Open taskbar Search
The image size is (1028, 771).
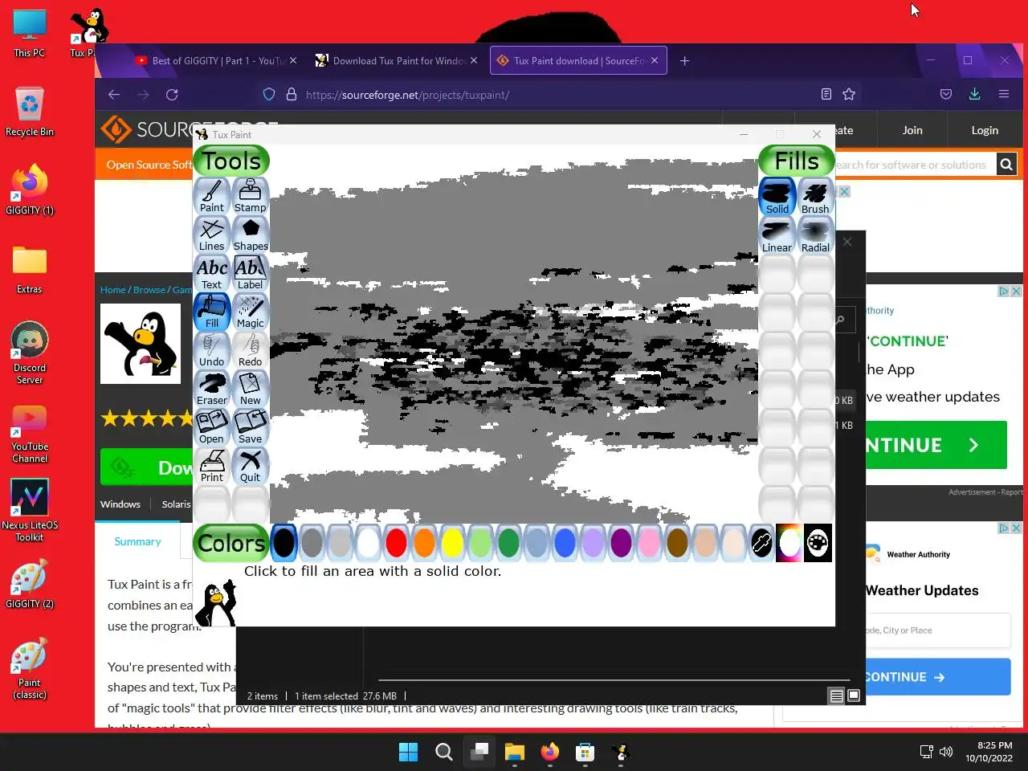pyautogui.click(x=443, y=752)
